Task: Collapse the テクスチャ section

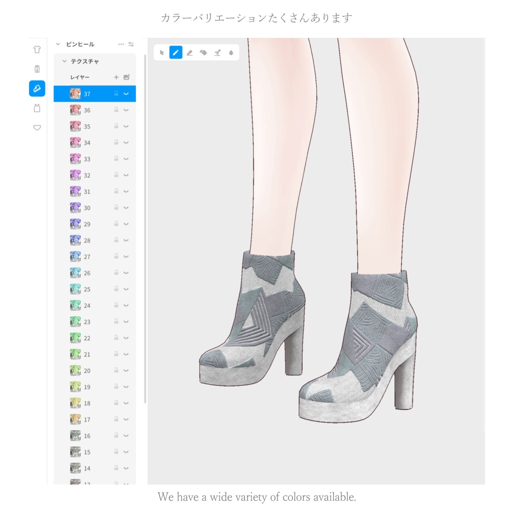Action: [x=64, y=61]
